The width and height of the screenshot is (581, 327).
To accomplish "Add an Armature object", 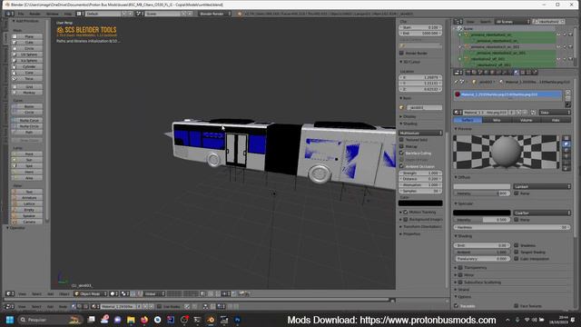I will click(x=27, y=198).
